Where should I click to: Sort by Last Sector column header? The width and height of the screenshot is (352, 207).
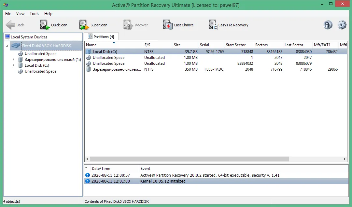pos(298,45)
